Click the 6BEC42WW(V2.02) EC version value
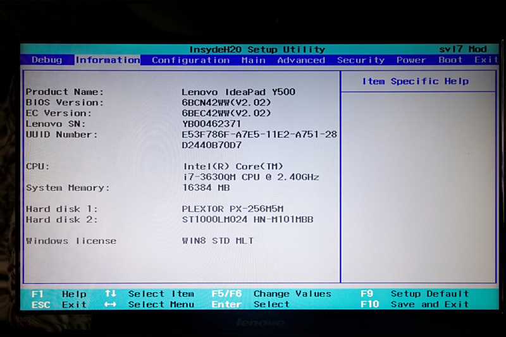The width and height of the screenshot is (506, 337). pos(226,113)
